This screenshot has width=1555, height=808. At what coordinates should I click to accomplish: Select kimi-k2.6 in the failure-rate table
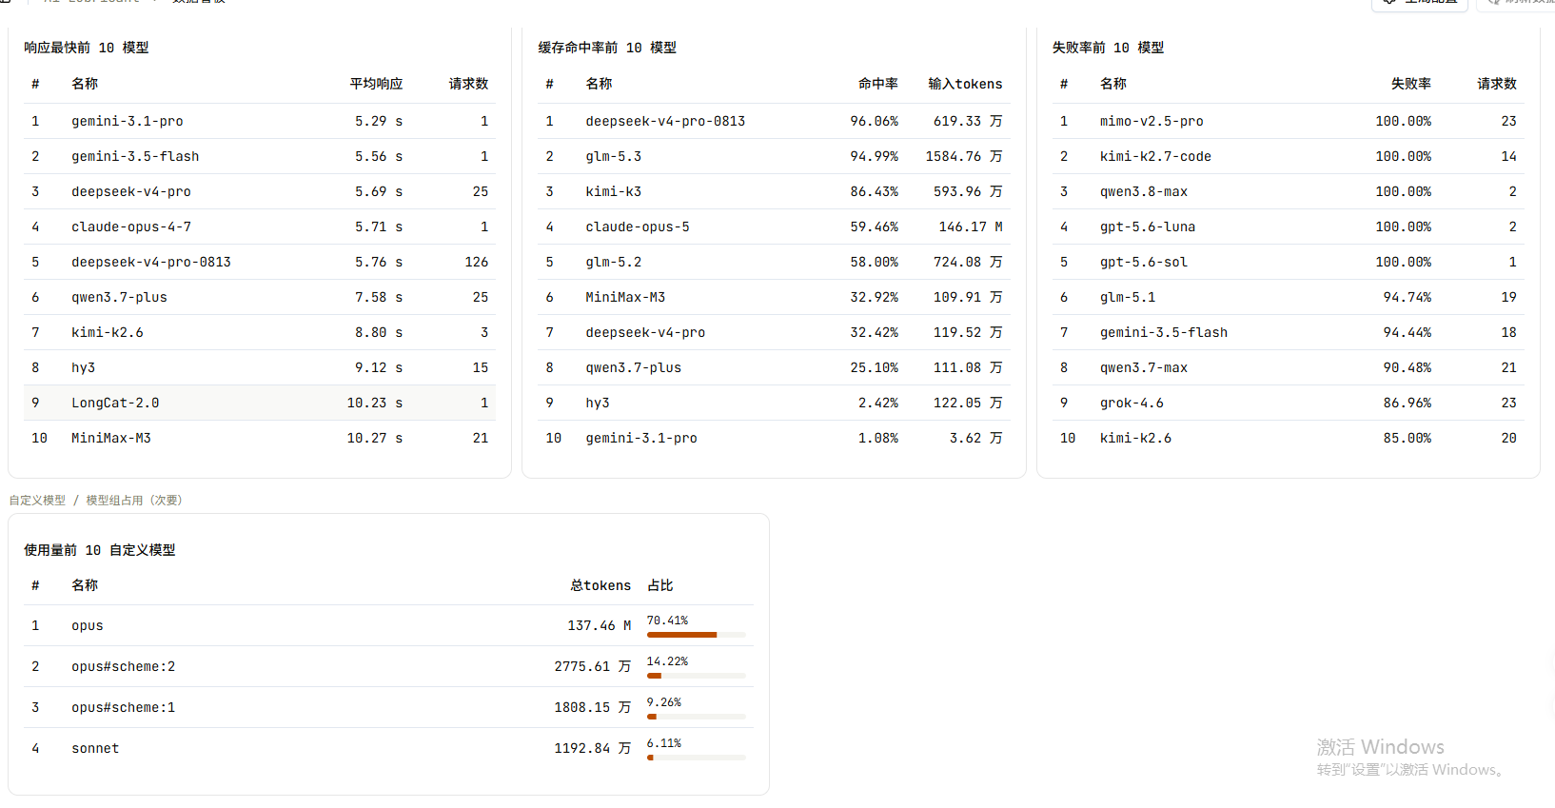(x=1289, y=438)
